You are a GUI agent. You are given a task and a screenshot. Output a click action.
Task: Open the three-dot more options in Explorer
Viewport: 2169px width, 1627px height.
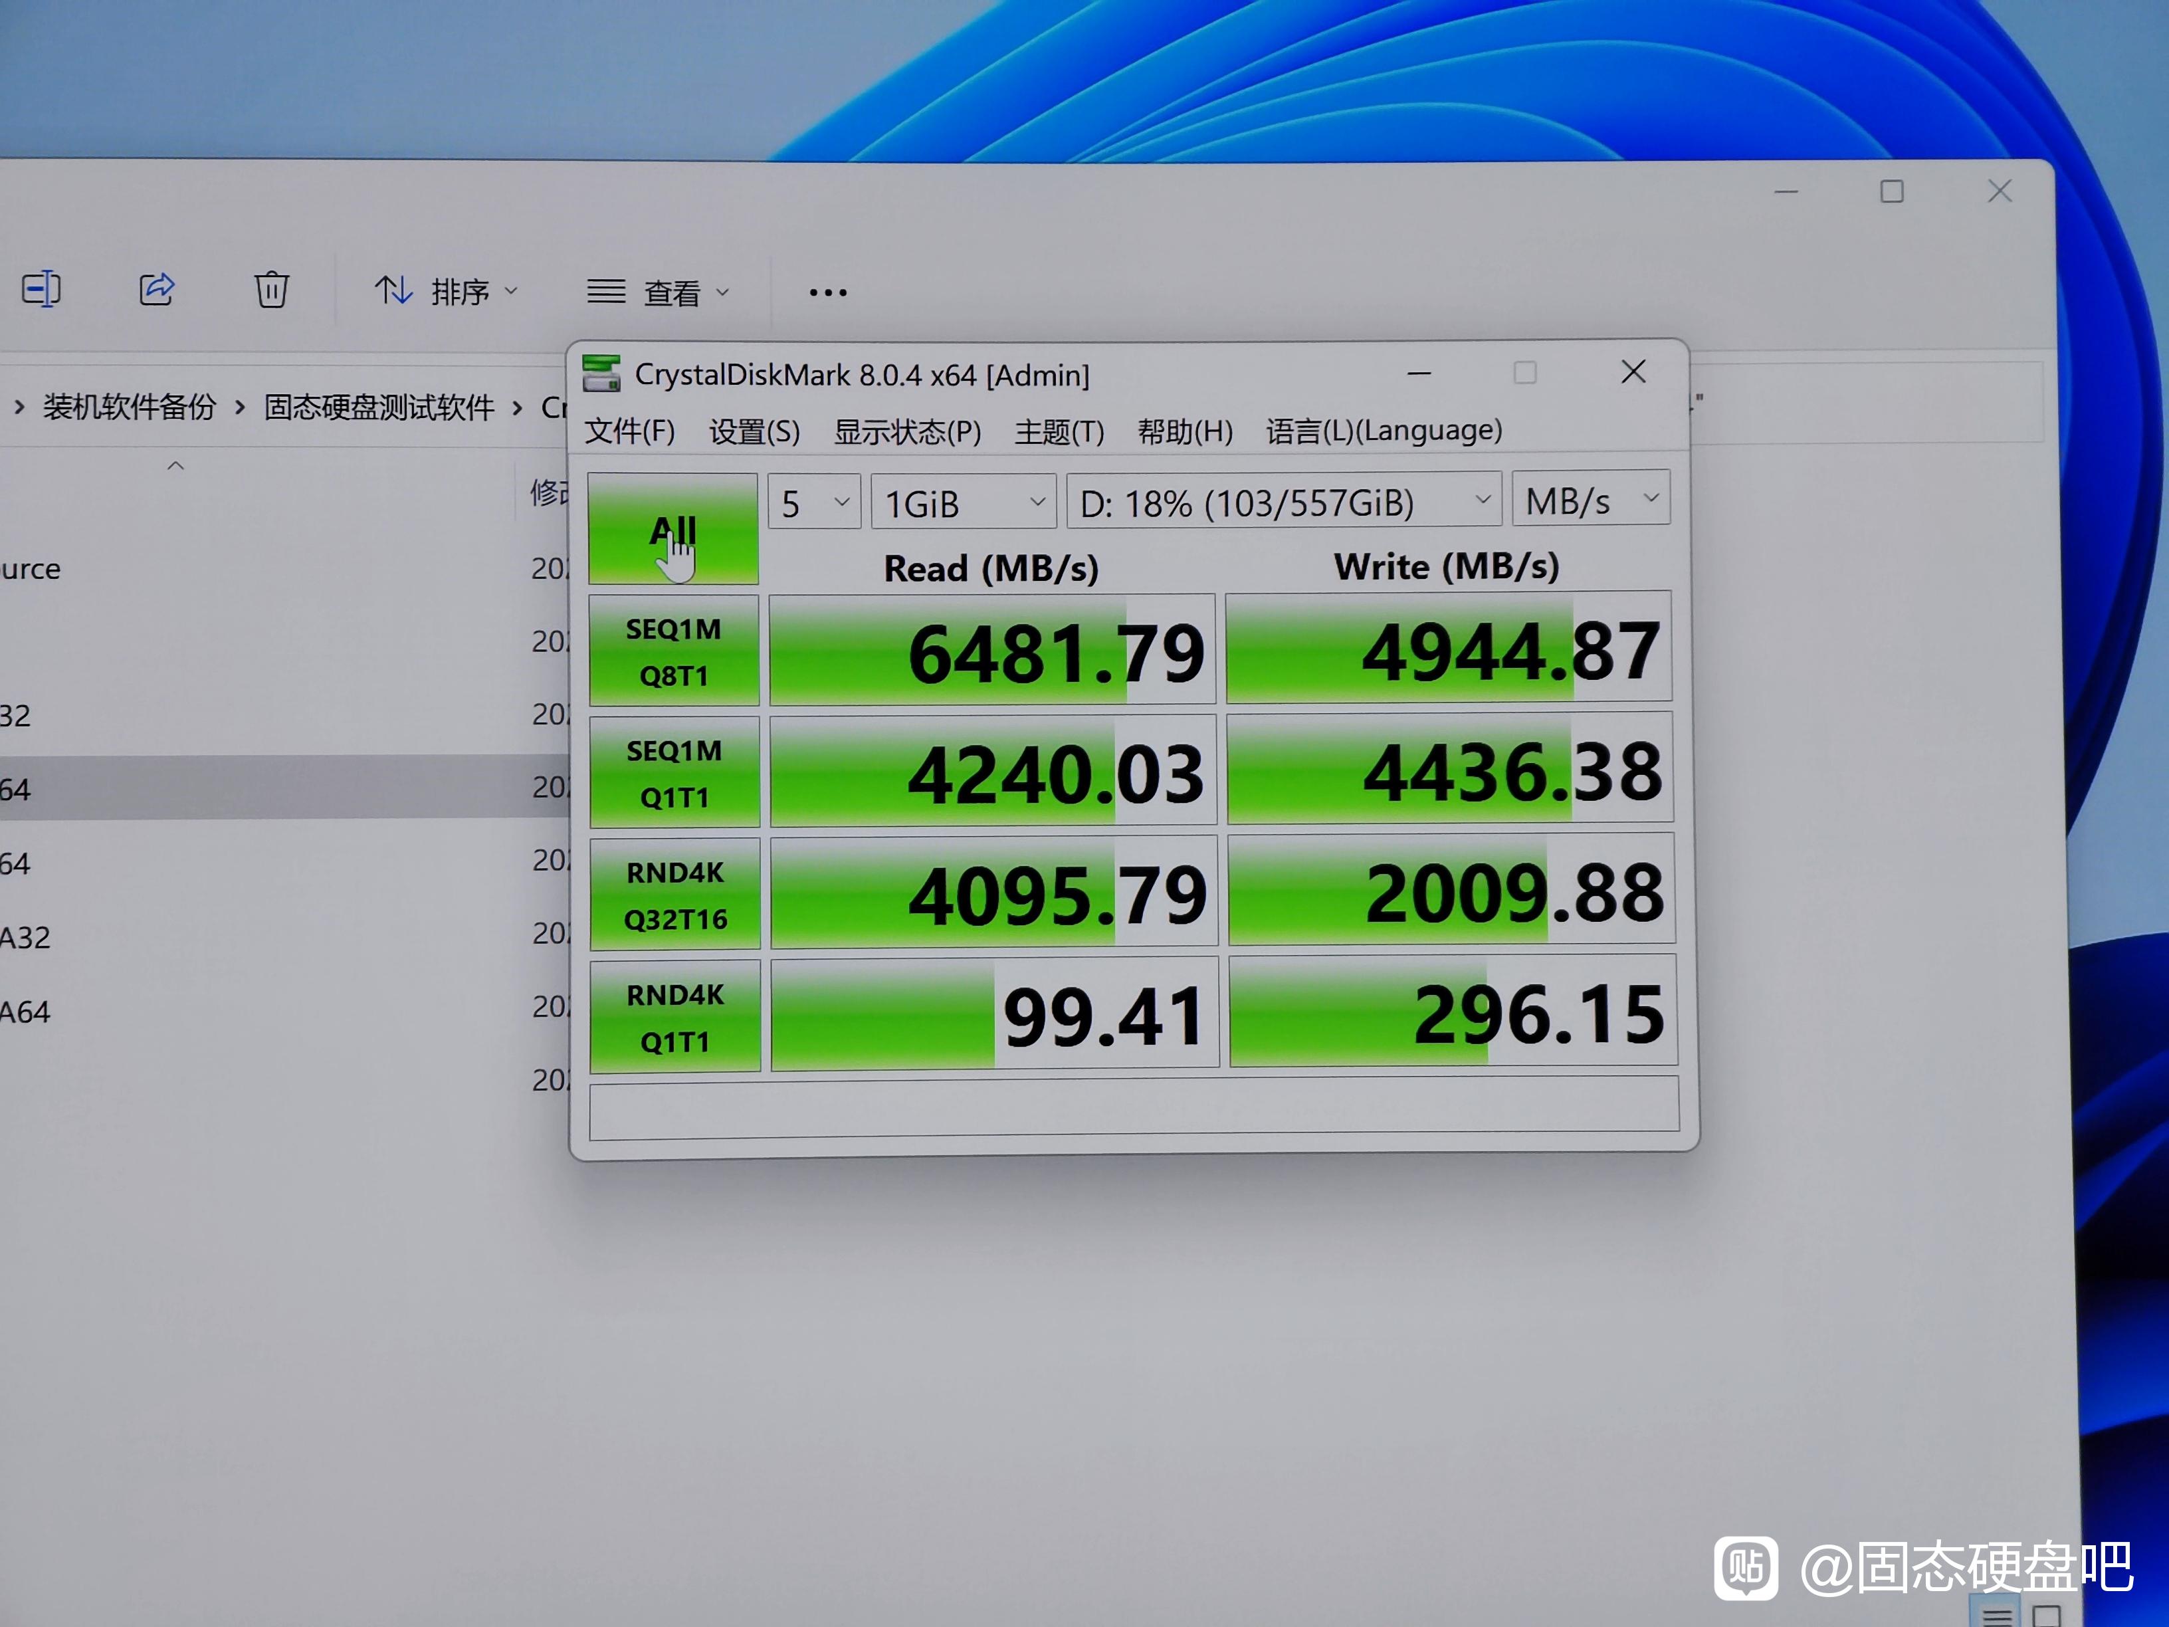pos(827,292)
